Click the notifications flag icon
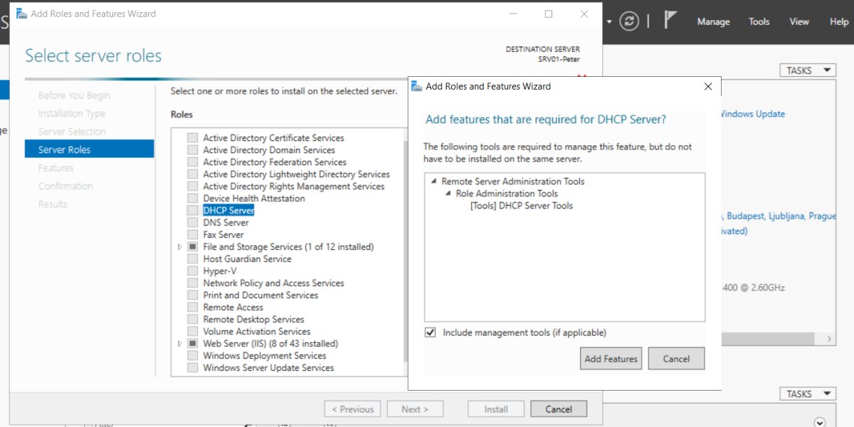Screen dimensions: 854x427 670,21
